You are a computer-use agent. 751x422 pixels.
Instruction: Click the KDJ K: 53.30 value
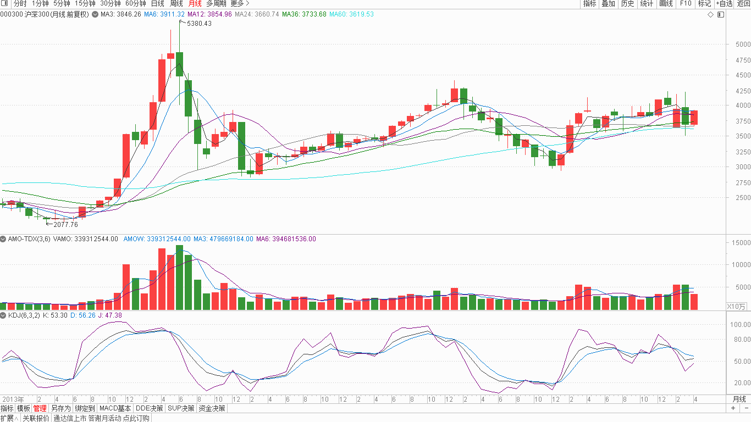click(x=56, y=315)
